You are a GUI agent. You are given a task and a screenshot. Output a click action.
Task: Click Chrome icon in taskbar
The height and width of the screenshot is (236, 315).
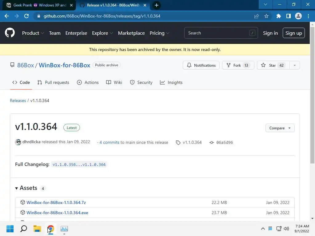[x=51, y=229]
